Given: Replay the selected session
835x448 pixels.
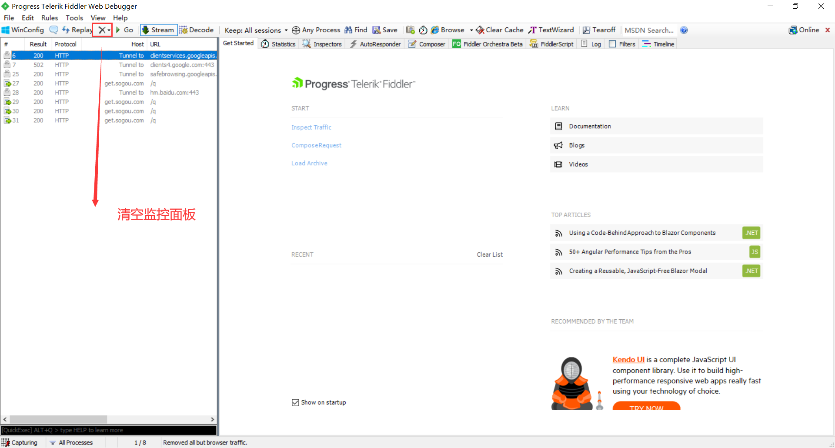Looking at the screenshot, I should click(77, 30).
